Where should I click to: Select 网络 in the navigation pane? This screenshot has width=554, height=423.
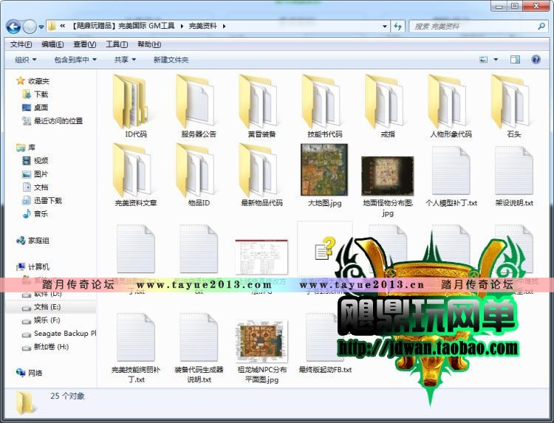(x=29, y=373)
